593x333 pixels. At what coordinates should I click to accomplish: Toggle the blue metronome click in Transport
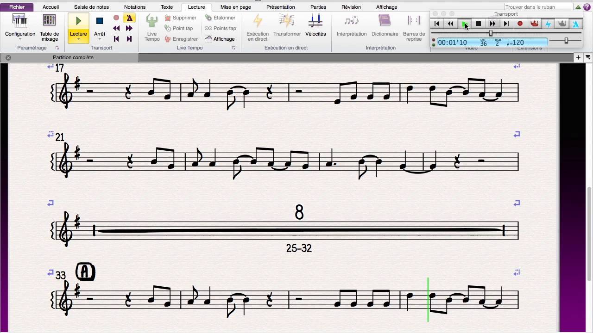pos(576,24)
